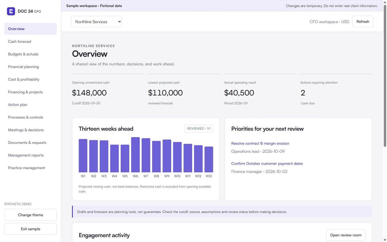Select Financing & projects in sidebar
This screenshot has width=387, height=242.
coord(31,92)
